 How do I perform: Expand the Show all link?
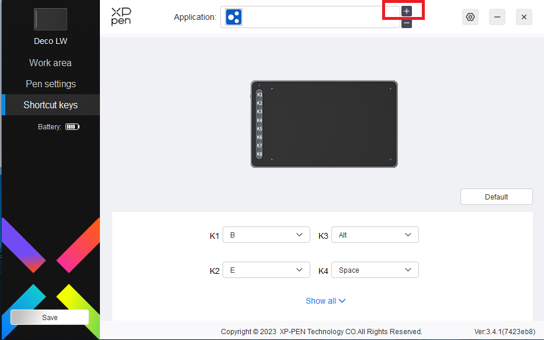[x=325, y=301]
